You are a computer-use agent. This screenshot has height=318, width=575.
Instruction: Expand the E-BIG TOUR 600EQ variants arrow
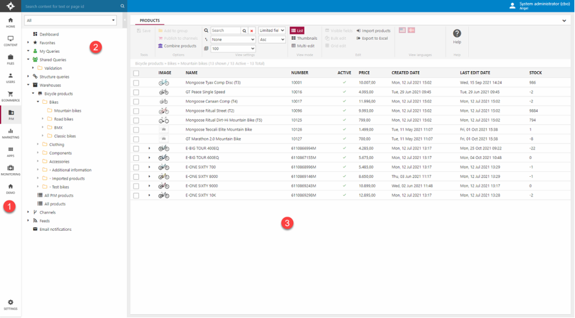coord(149,158)
